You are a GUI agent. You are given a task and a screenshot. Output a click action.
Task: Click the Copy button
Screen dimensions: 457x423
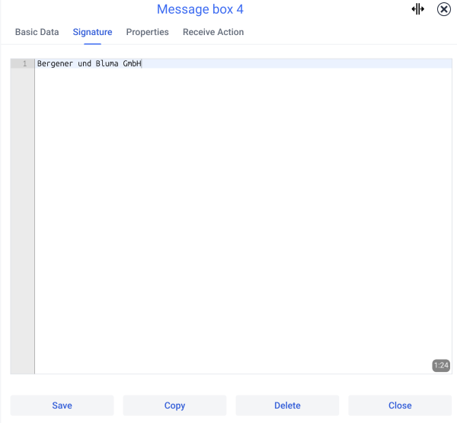coord(174,405)
